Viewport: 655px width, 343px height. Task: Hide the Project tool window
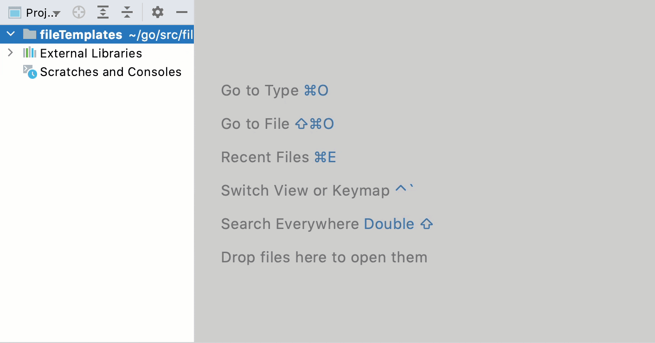[182, 13]
